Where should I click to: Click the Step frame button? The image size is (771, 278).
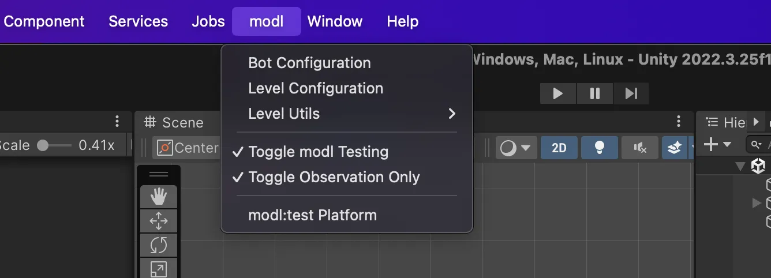tap(631, 93)
